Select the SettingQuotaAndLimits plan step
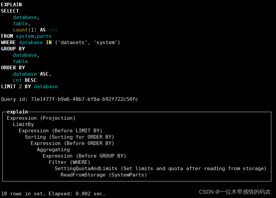The width and height of the screenshot is (276, 198). [x=160, y=168]
